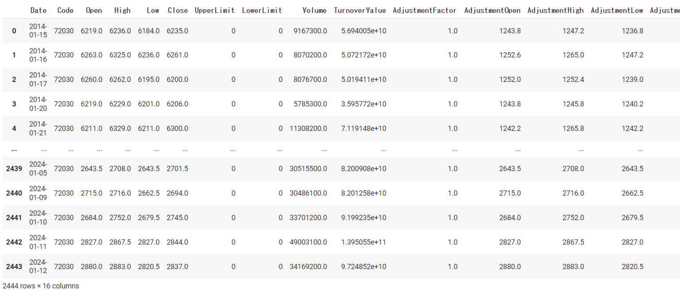This screenshot has height=290, width=680.
Task: Click the Close value 6300.0
Action: coord(178,128)
